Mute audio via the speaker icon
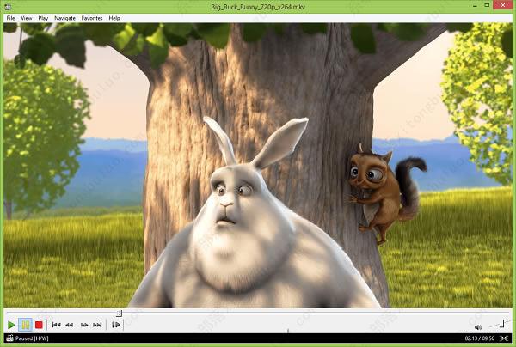Viewport: 516px width, 347px height. [x=477, y=326]
